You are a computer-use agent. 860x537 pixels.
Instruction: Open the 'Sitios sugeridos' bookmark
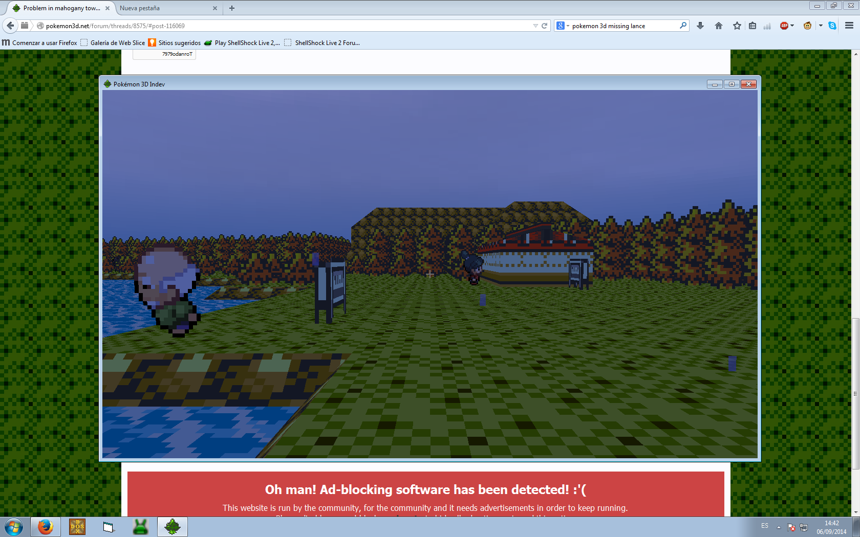click(x=175, y=43)
